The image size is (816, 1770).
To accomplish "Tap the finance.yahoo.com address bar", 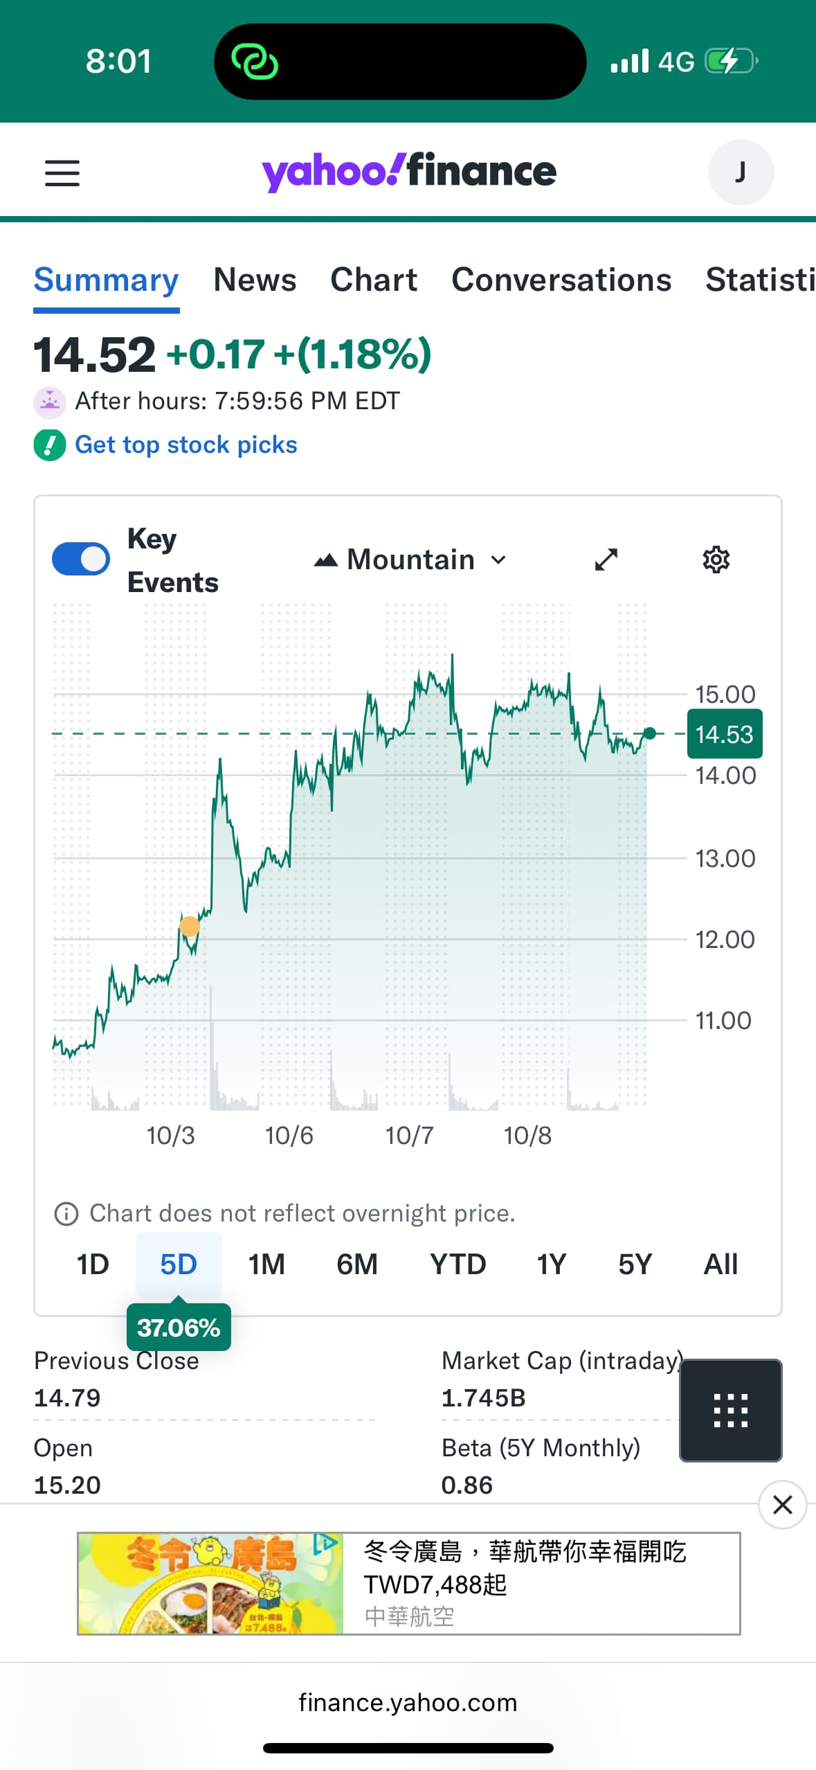I will pyautogui.click(x=408, y=1701).
